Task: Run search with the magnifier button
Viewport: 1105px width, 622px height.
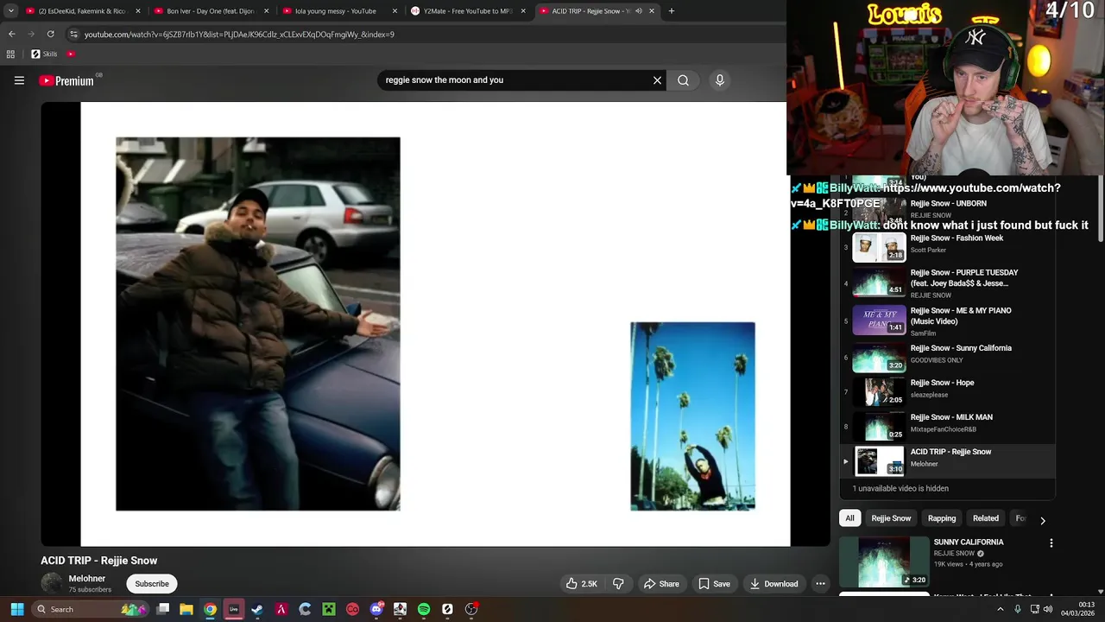Action: point(683,80)
